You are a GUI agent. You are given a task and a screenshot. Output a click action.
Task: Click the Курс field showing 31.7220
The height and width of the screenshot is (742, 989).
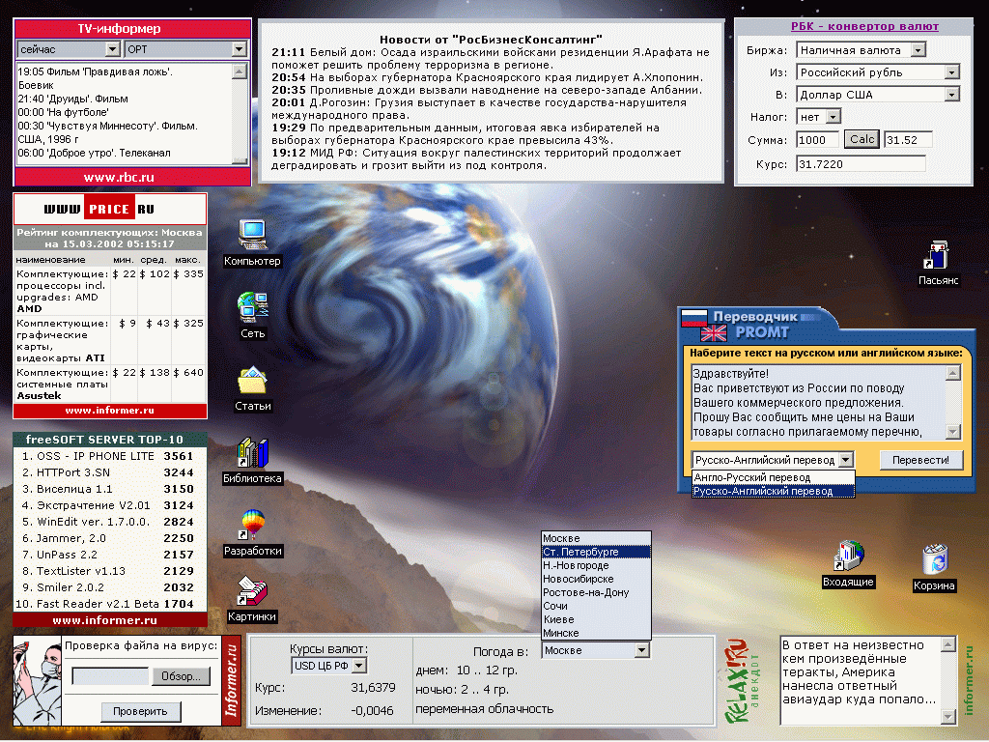861,164
